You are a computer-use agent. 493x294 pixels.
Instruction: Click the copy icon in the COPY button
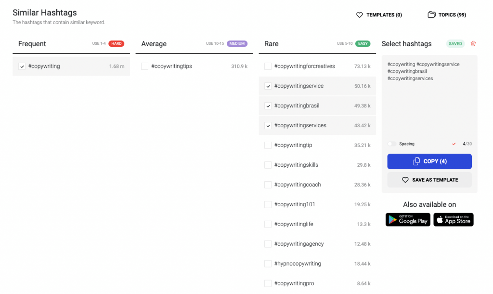[x=416, y=161]
